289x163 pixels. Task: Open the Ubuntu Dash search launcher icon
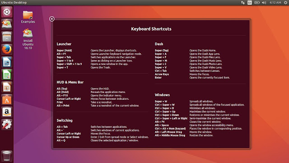[x=7, y=12]
